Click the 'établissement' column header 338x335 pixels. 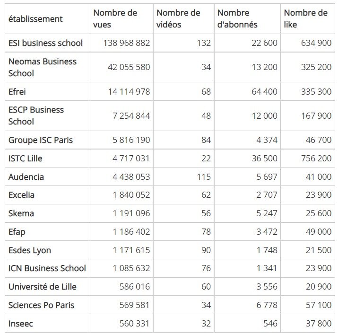35,19
